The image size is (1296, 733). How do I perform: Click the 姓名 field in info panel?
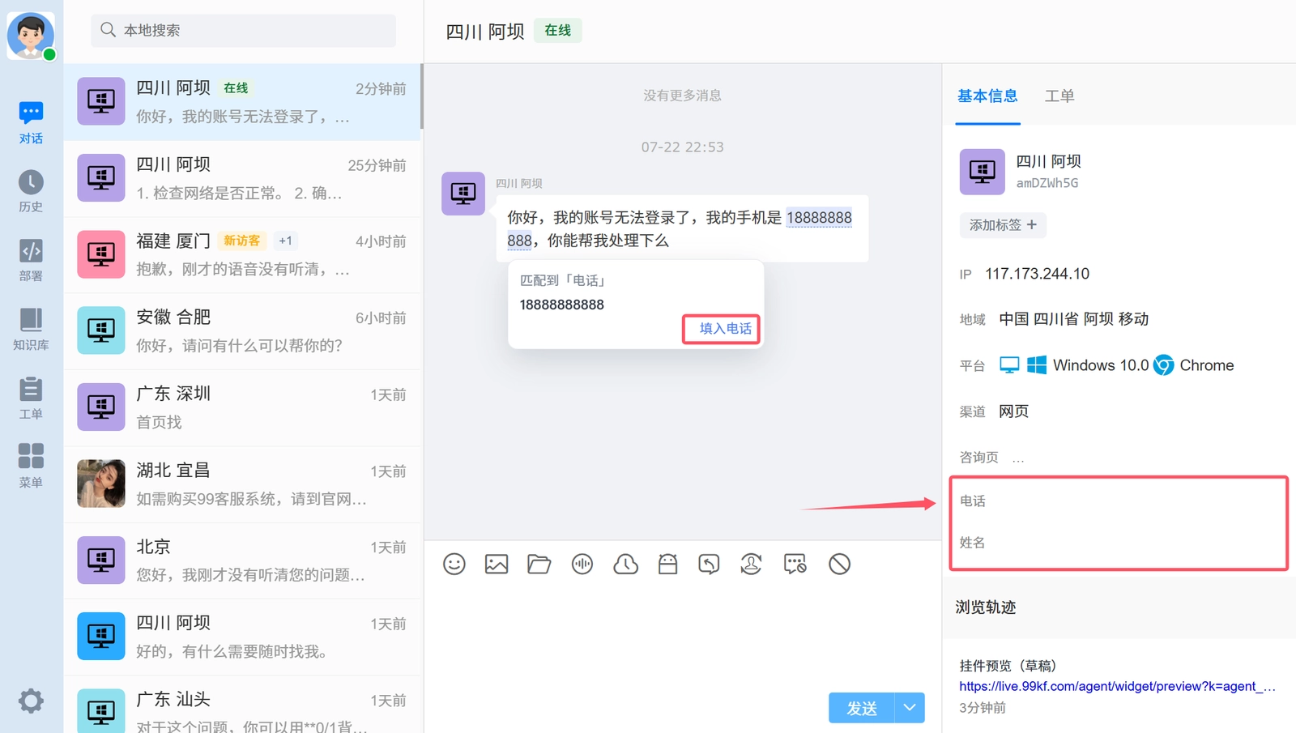click(x=1119, y=543)
